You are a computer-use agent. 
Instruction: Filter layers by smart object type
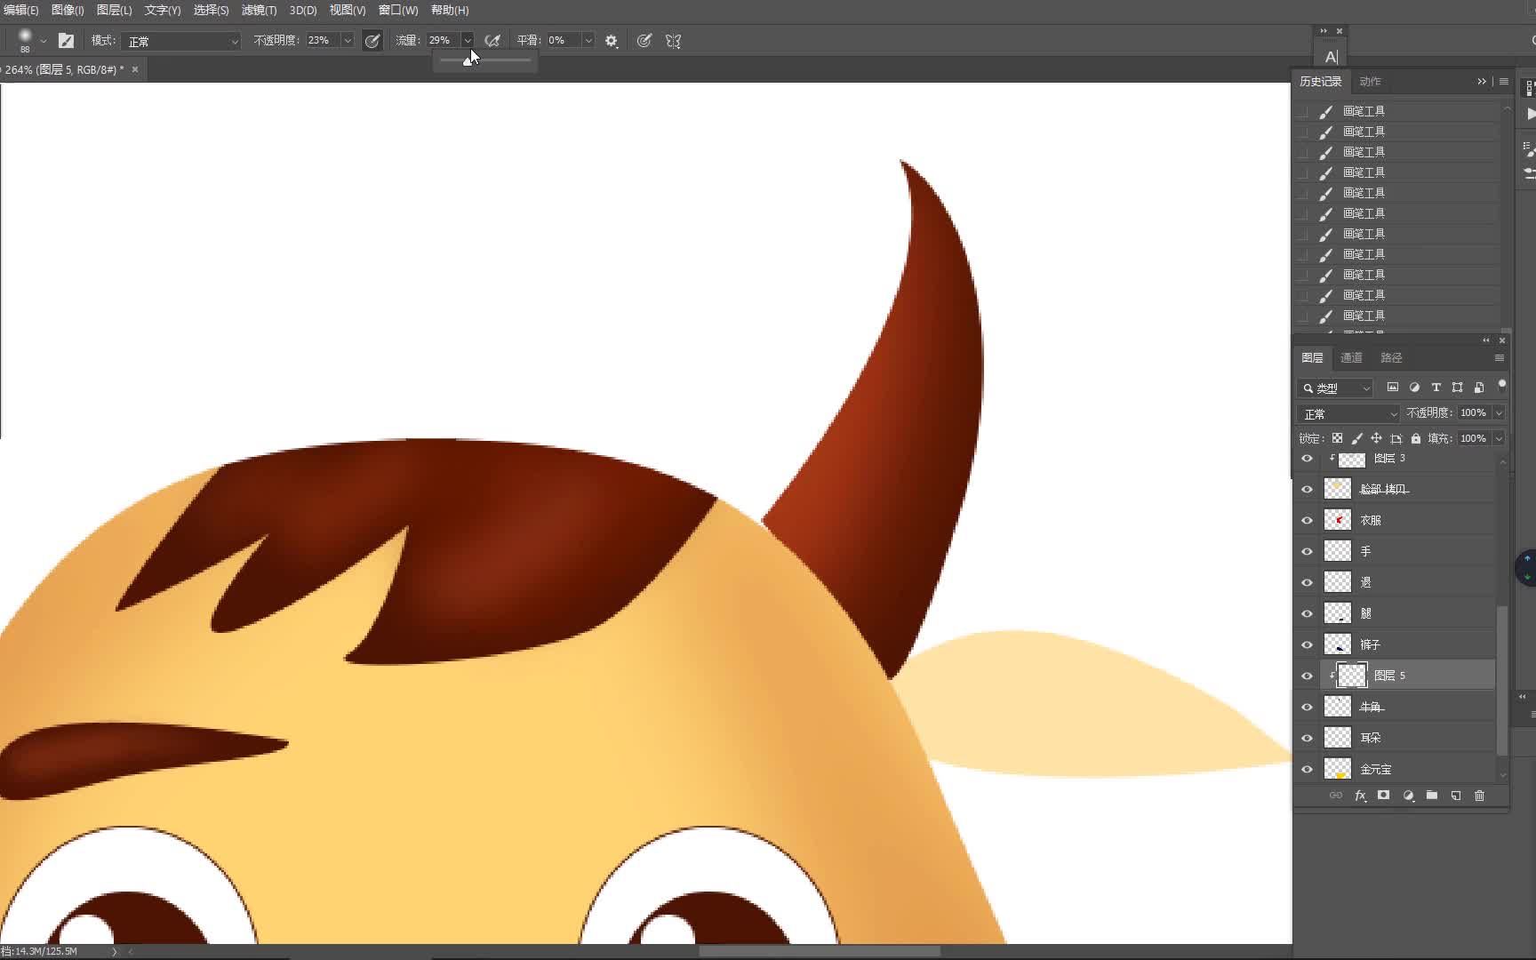pyautogui.click(x=1479, y=388)
